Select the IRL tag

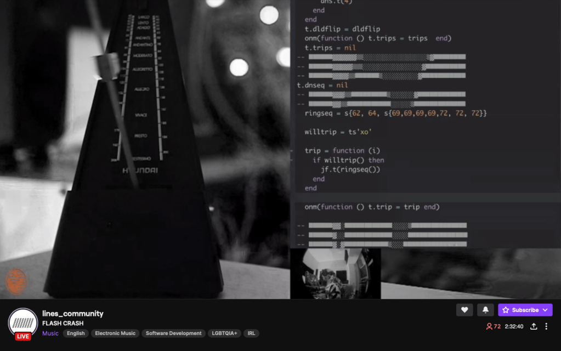(251, 333)
